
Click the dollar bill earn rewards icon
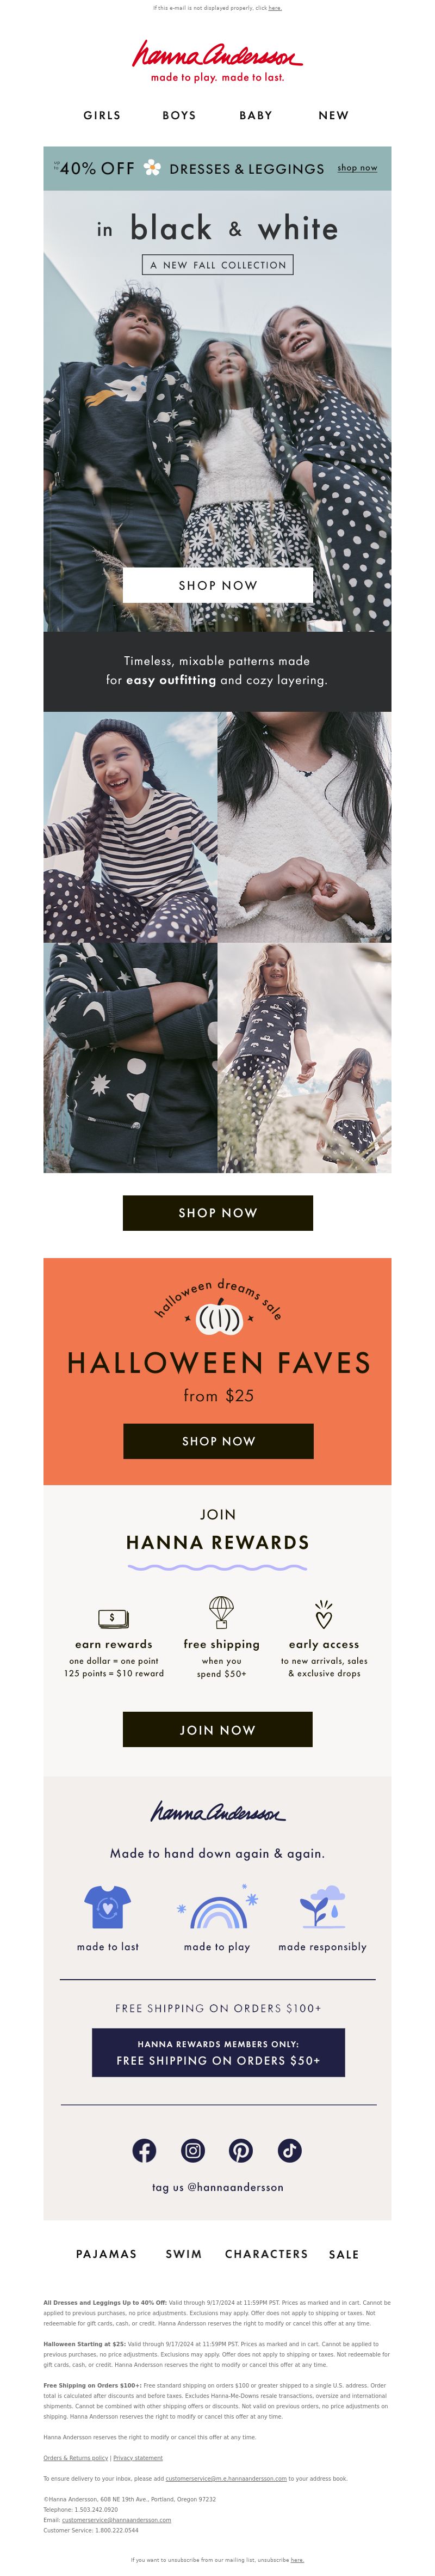114,1617
